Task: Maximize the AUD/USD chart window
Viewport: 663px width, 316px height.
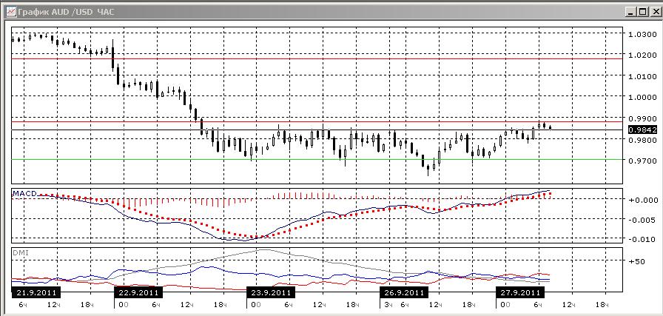Action: [x=642, y=13]
